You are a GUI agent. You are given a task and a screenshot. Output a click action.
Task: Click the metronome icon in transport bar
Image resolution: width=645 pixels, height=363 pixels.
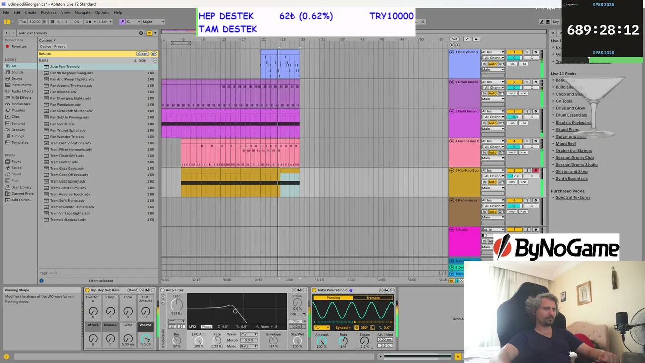[x=88, y=22]
